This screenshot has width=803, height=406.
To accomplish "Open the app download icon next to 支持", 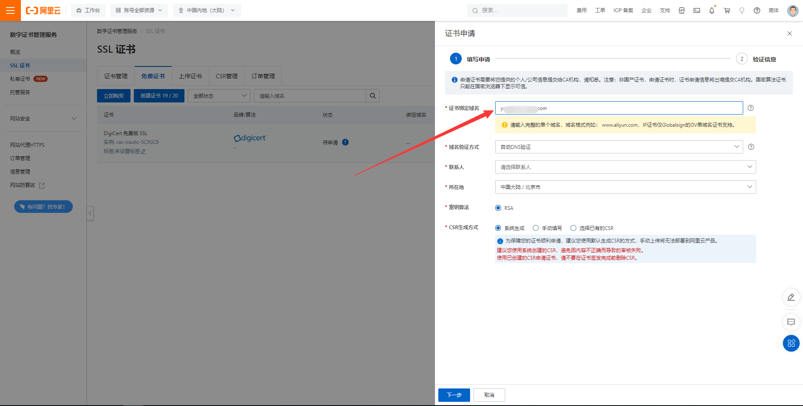I will 682,10.
